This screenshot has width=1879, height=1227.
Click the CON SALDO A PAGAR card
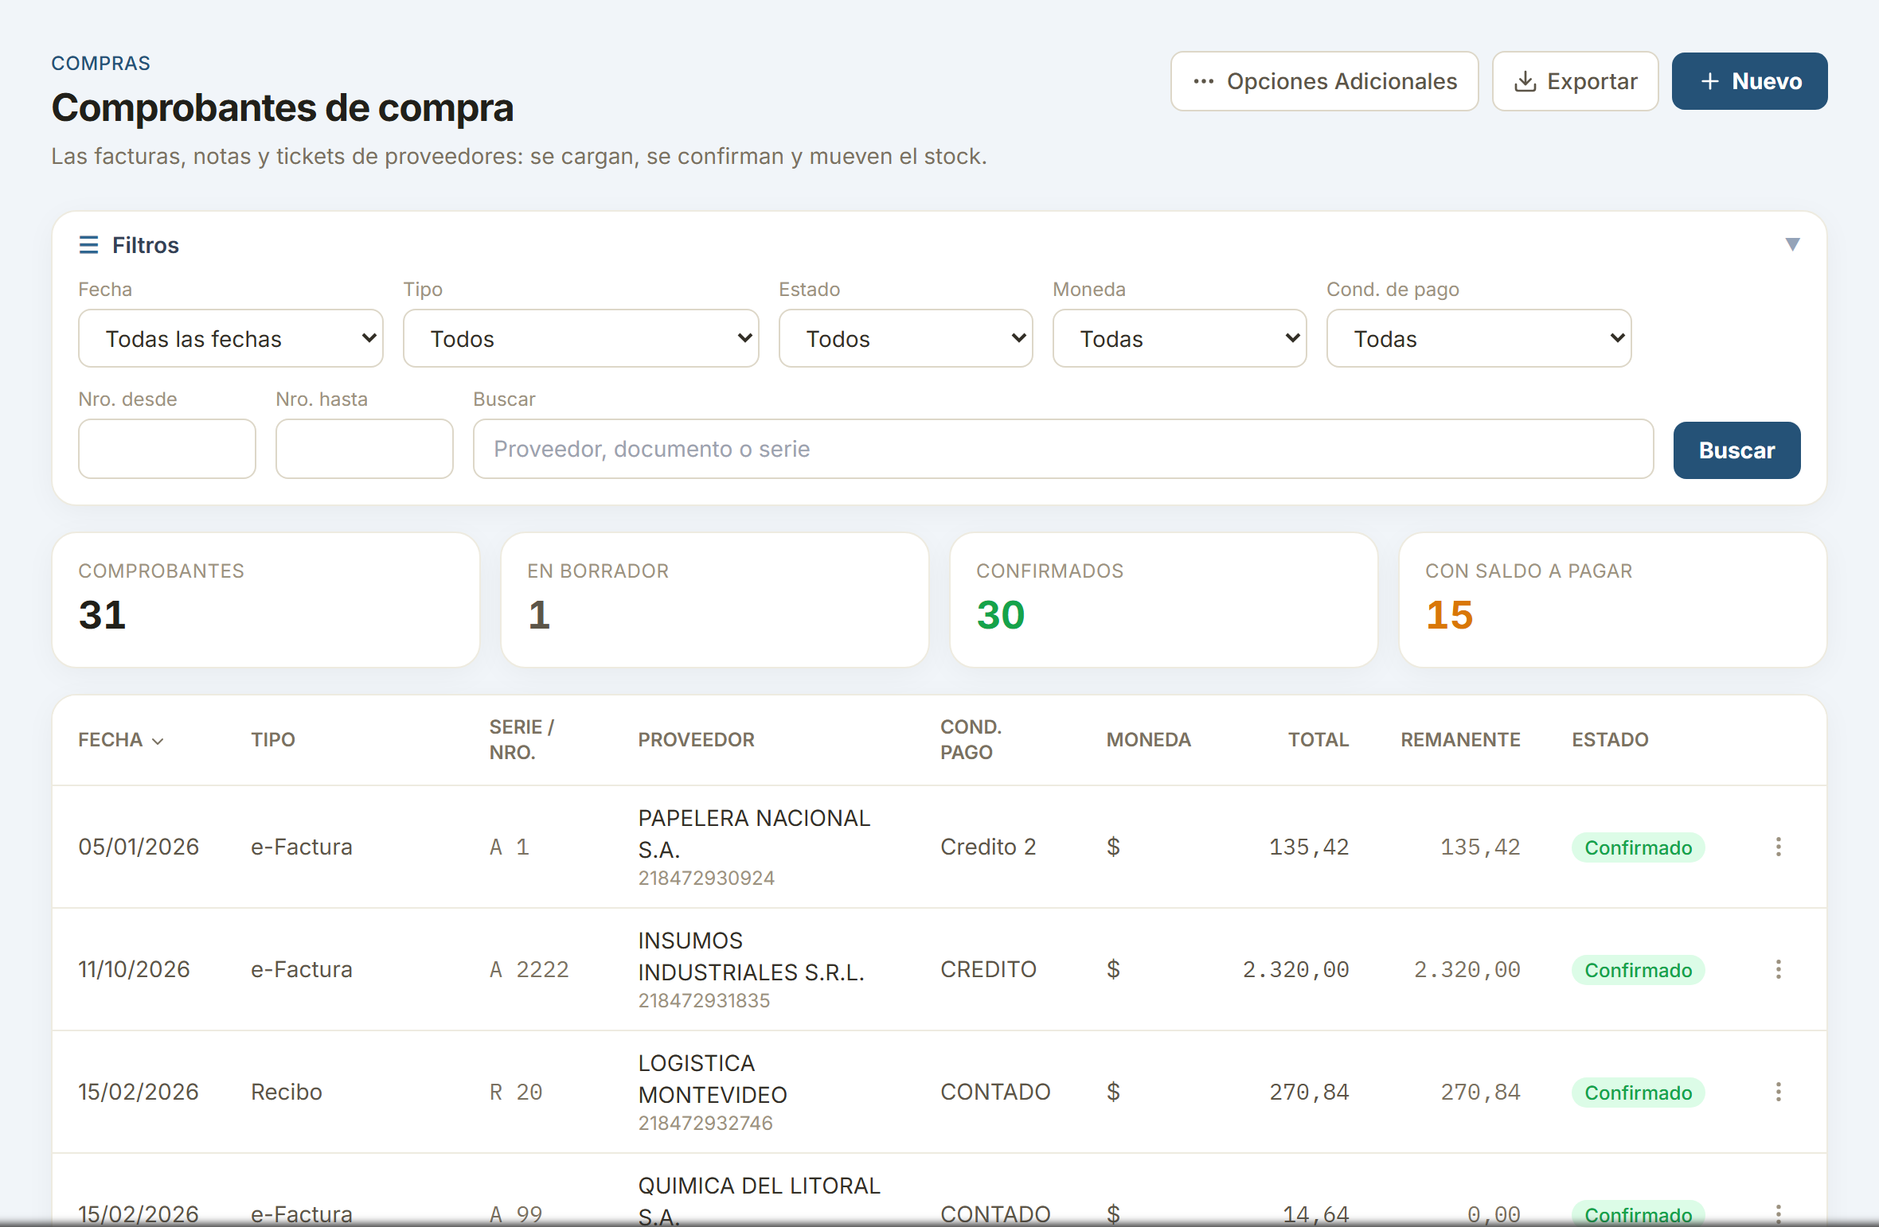click(1613, 600)
